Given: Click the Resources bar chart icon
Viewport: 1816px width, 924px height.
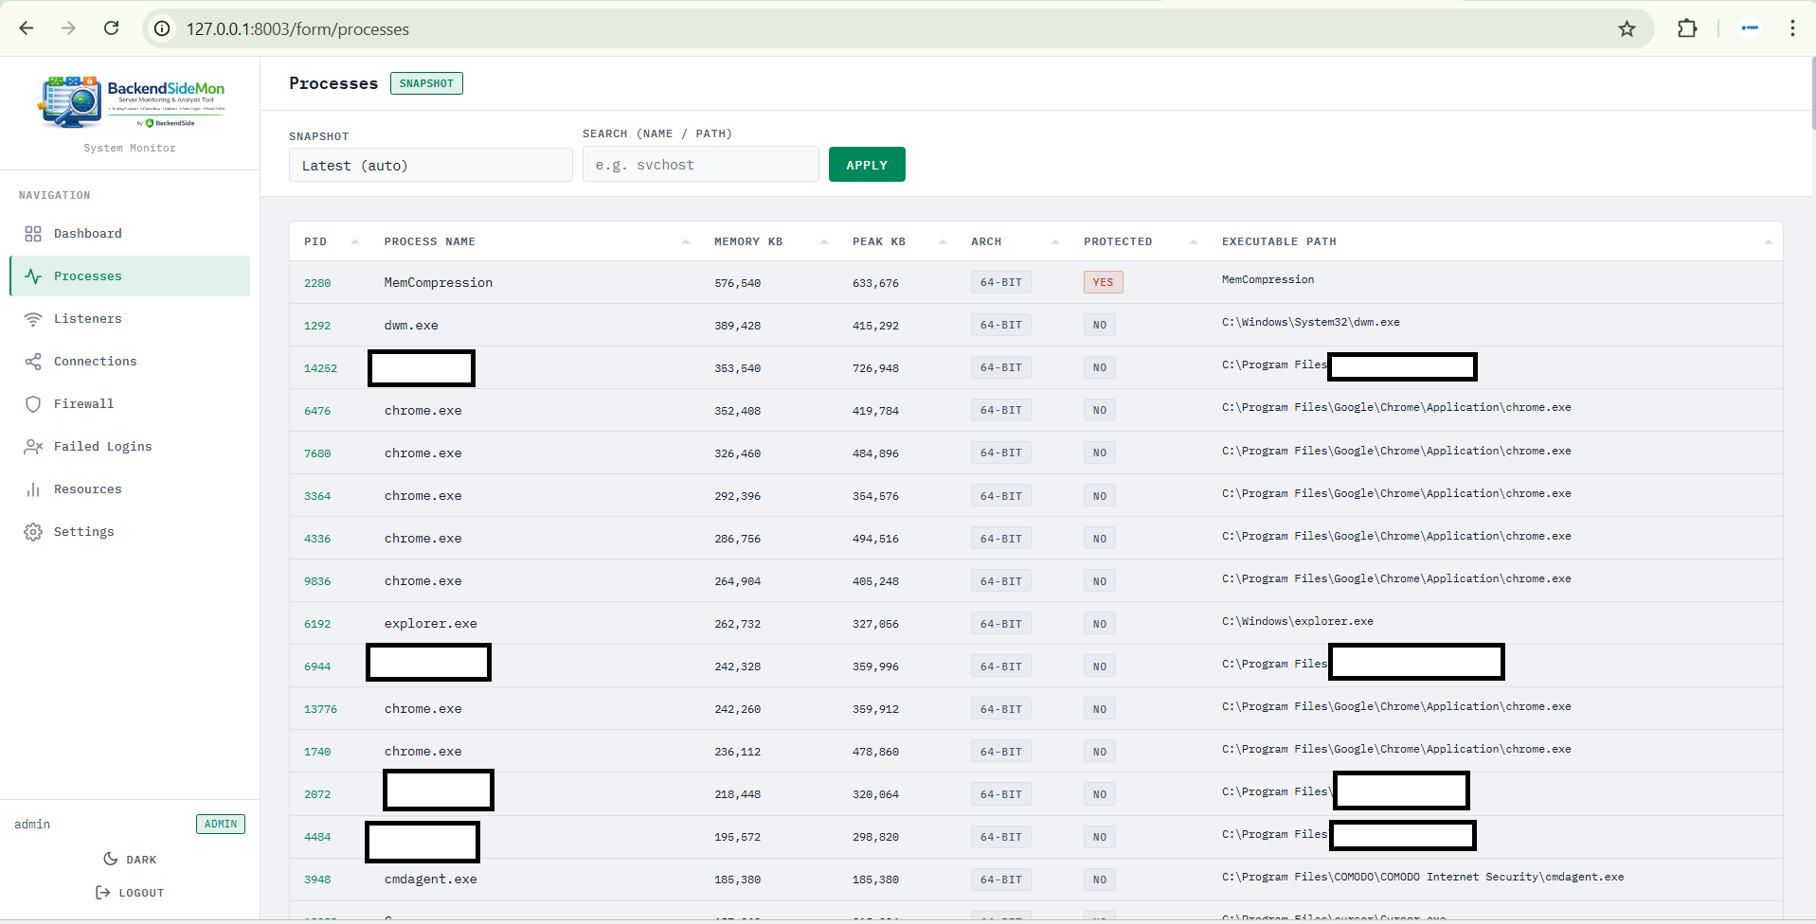Looking at the screenshot, I should [33, 489].
